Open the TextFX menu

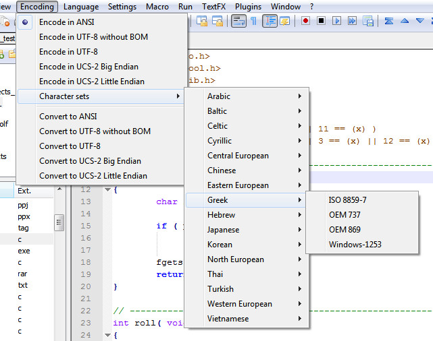tap(213, 7)
